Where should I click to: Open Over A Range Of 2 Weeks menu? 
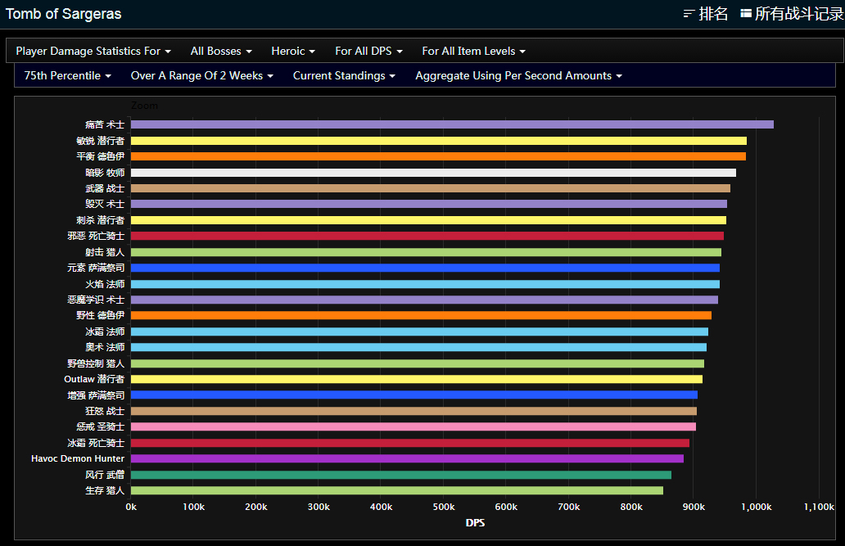(x=202, y=75)
